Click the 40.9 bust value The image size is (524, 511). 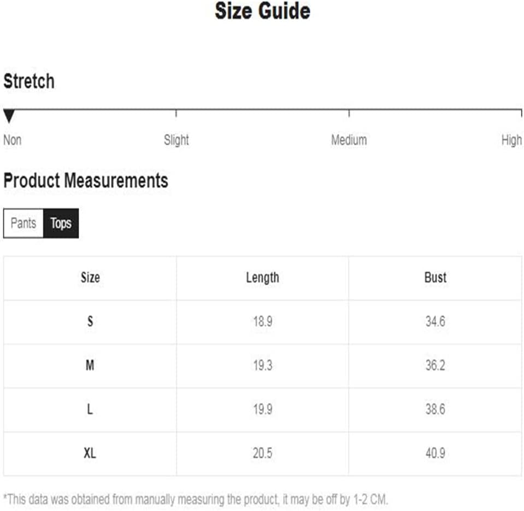coord(435,453)
